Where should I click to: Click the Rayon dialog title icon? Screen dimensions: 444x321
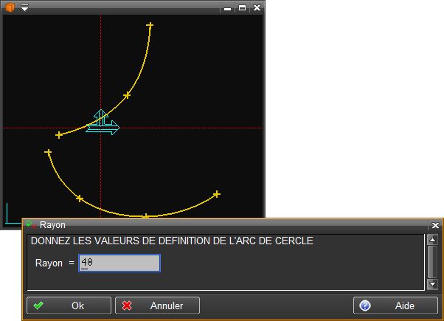click(x=32, y=225)
